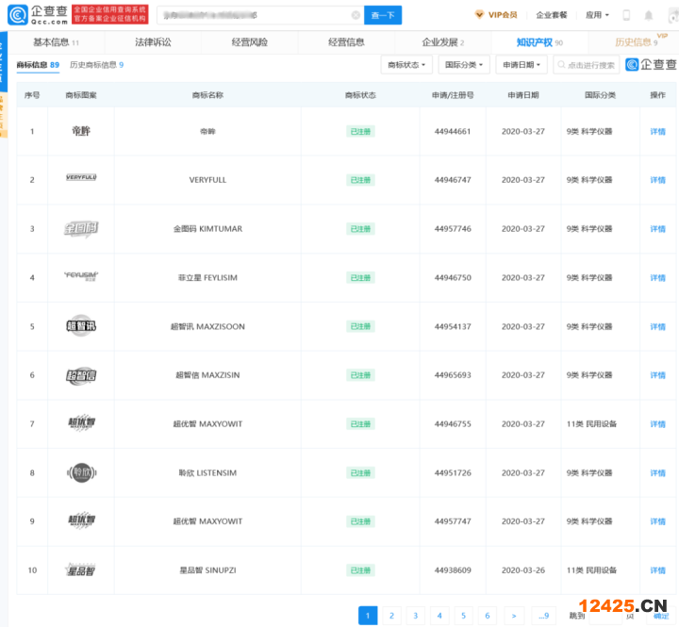This screenshot has height=627, width=679.
Task: Click the 申请日期 column header
Action: pos(523,95)
